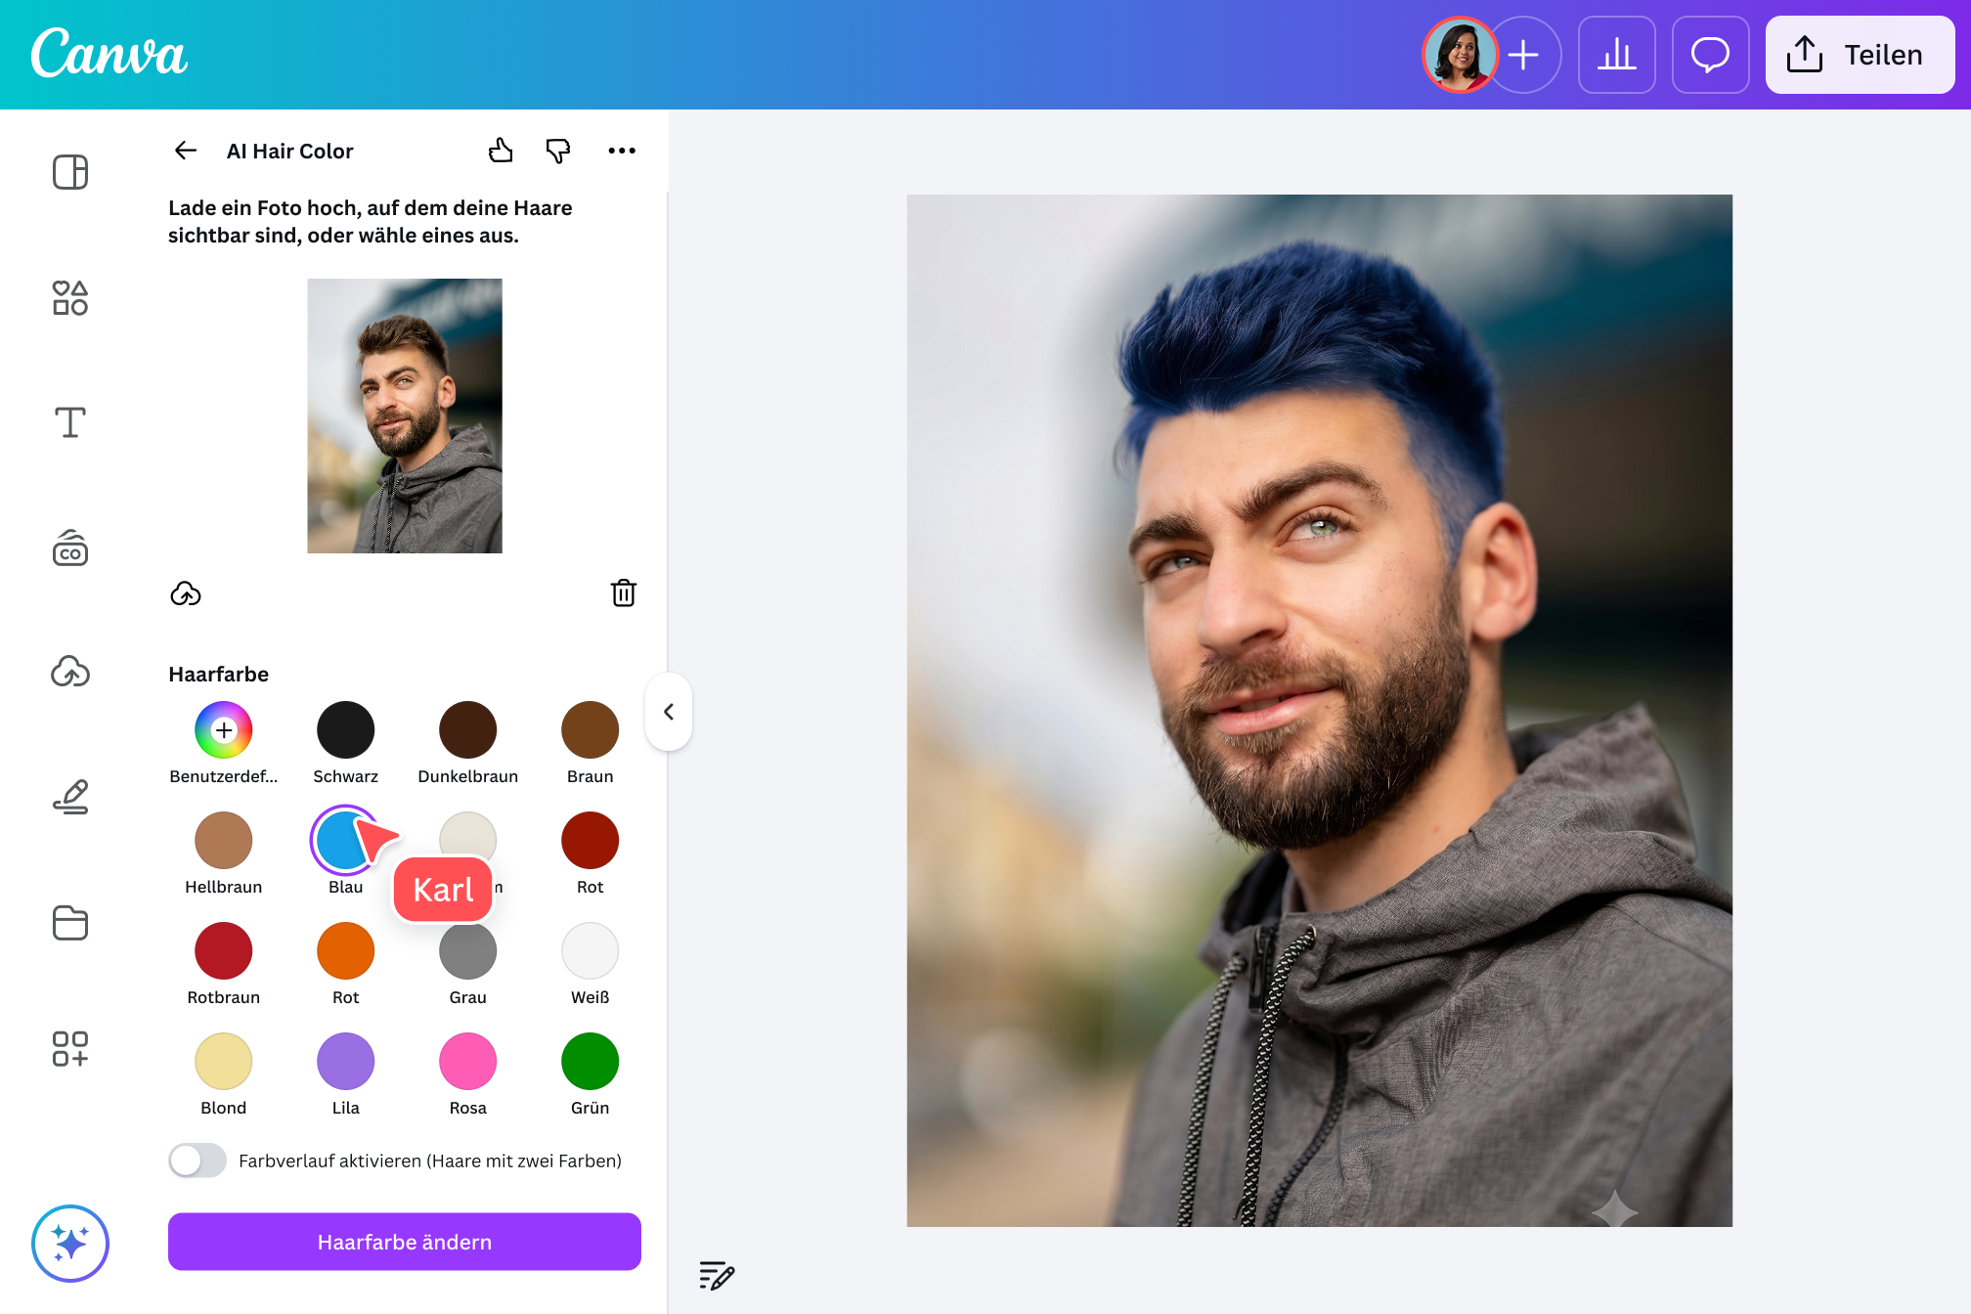This screenshot has width=1971, height=1314.
Task: Select the Weiß hair color swatch
Action: coord(591,950)
